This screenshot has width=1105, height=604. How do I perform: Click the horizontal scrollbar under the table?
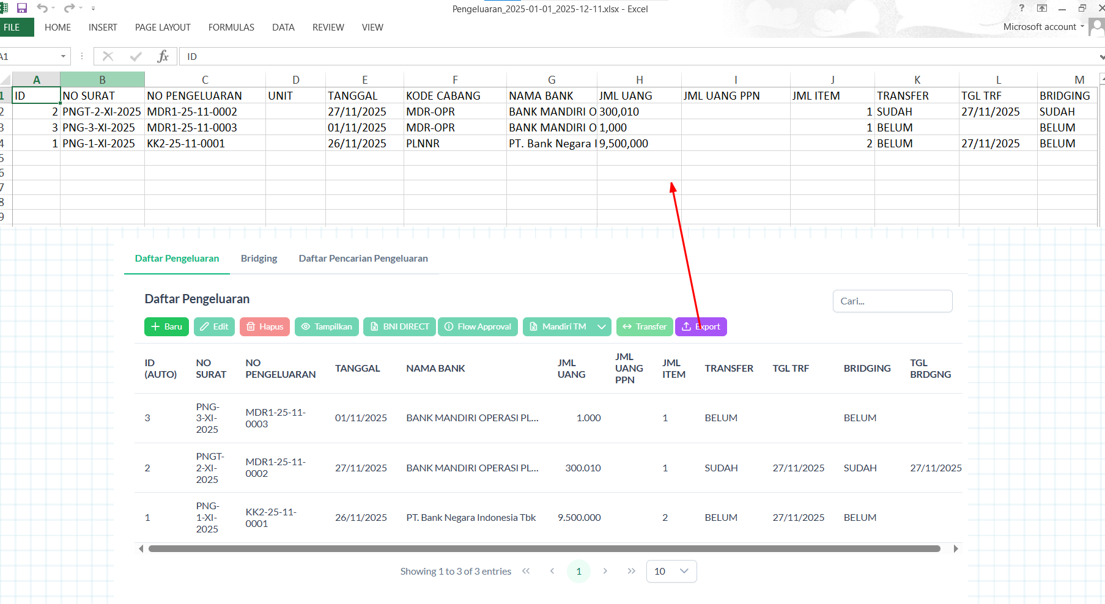pos(544,548)
